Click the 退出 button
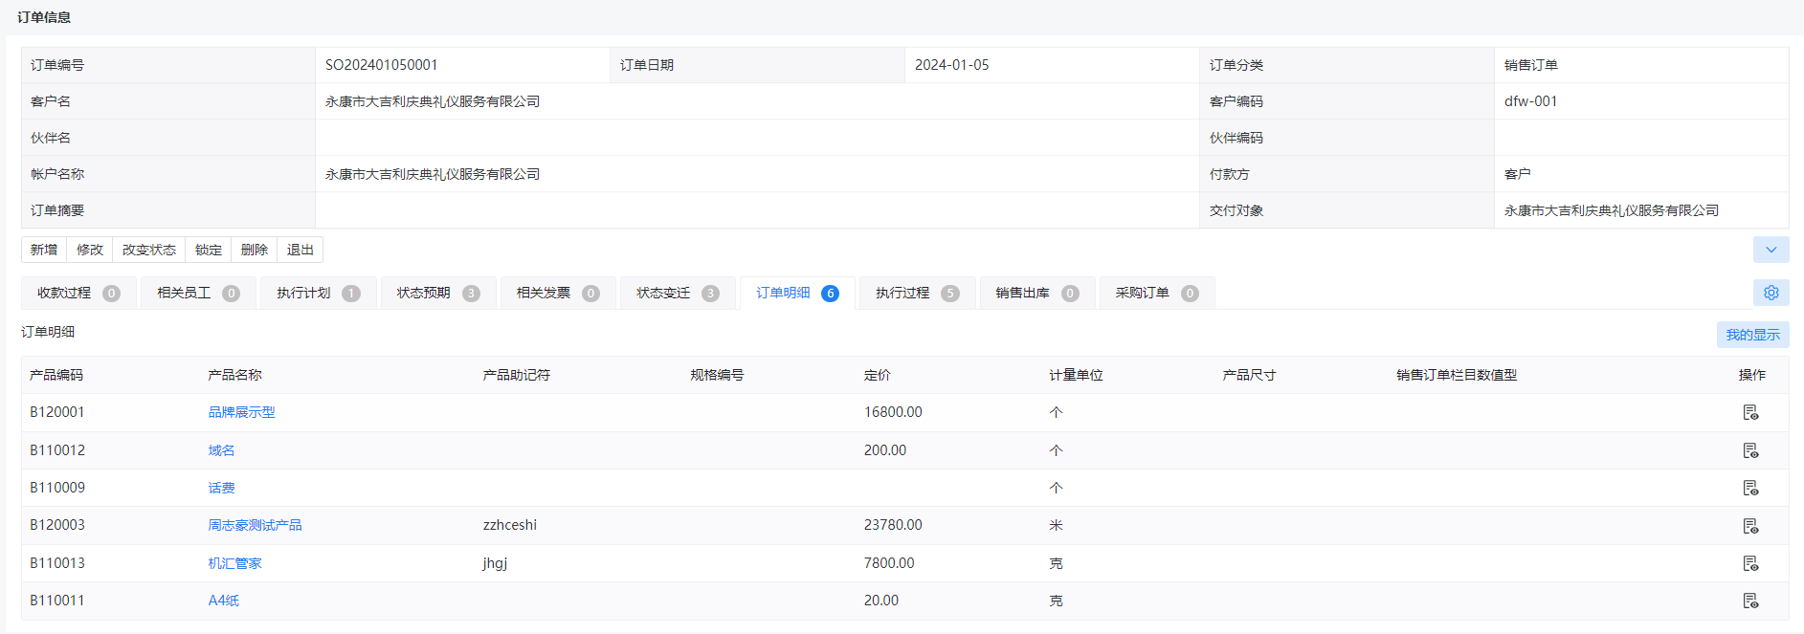1804x634 pixels. (x=301, y=250)
